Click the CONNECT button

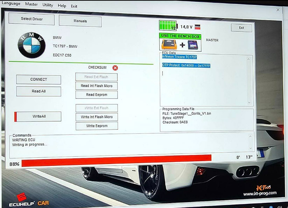click(38, 80)
